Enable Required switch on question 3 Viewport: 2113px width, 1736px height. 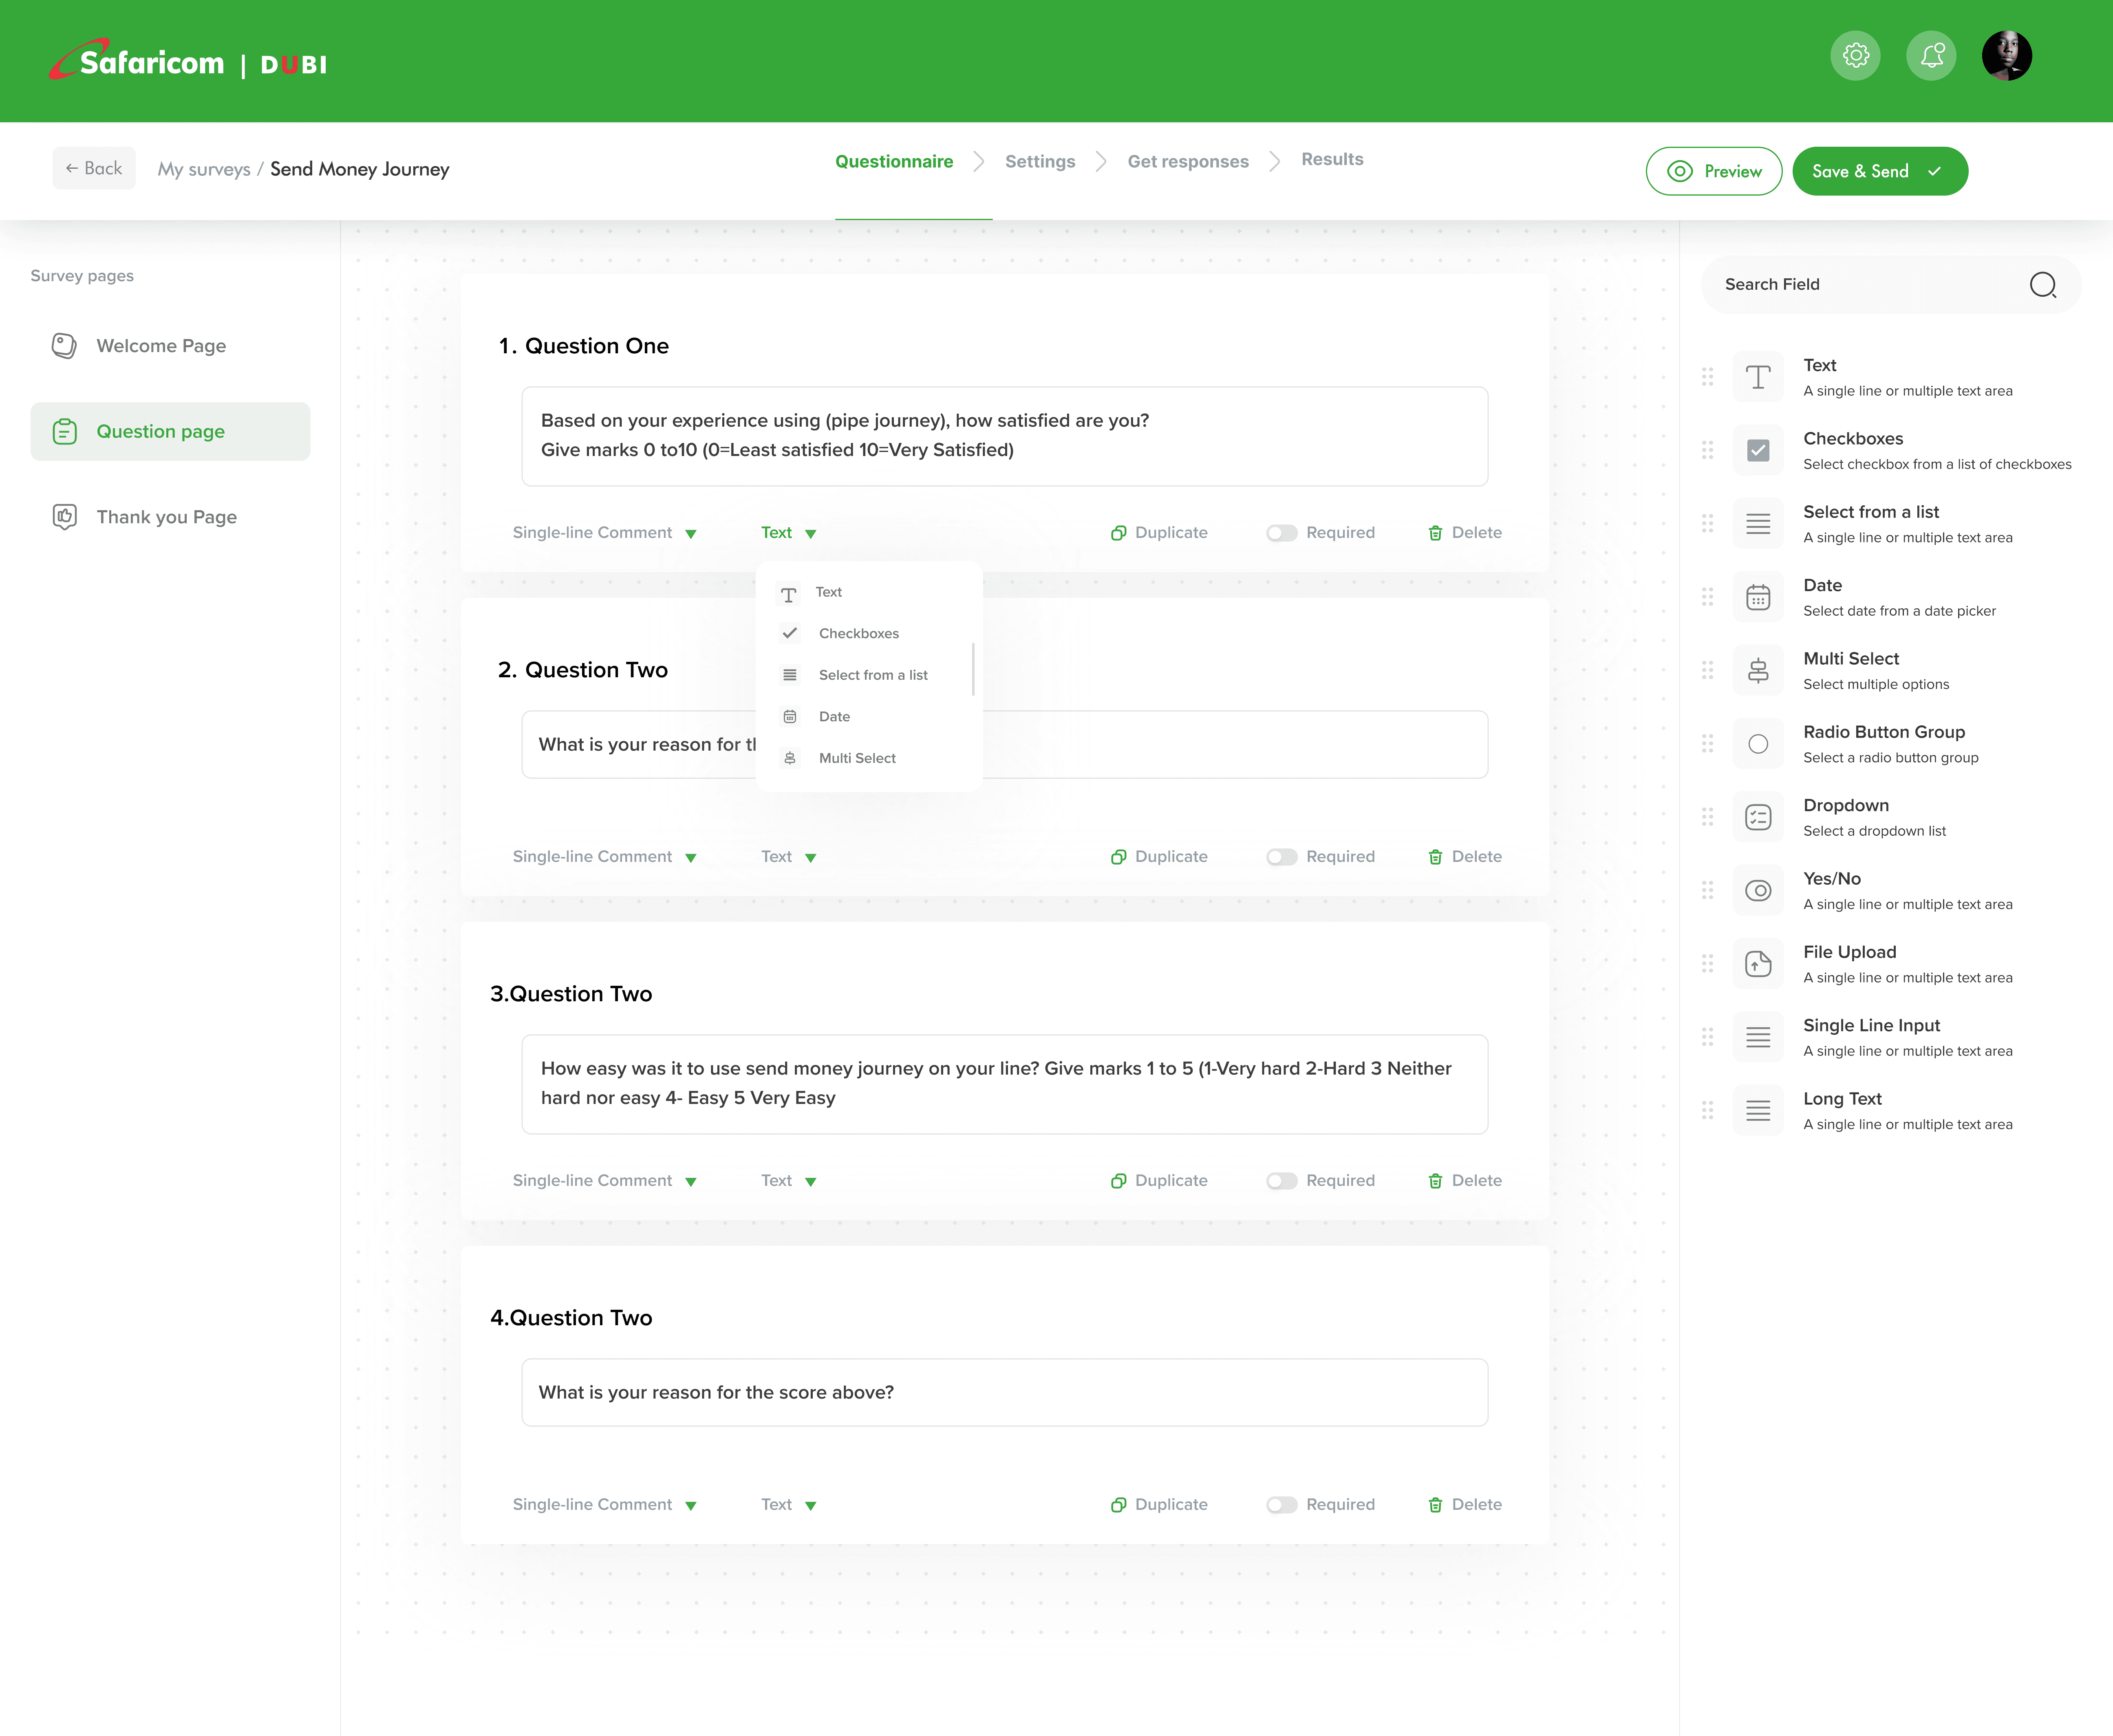point(1281,1181)
